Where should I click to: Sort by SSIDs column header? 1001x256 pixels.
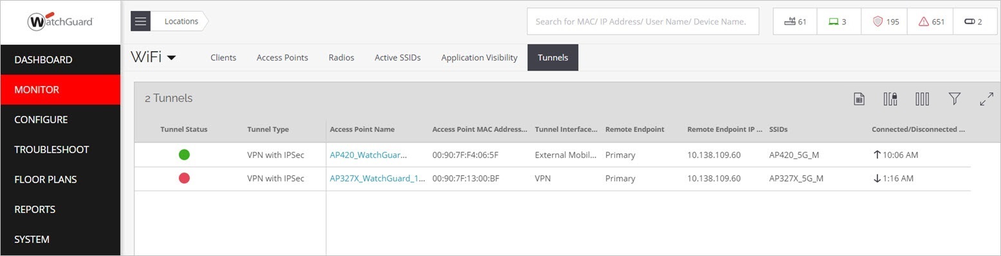(778, 129)
